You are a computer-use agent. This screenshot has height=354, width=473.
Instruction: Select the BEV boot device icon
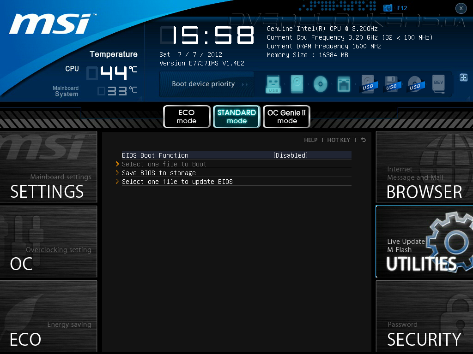439,84
